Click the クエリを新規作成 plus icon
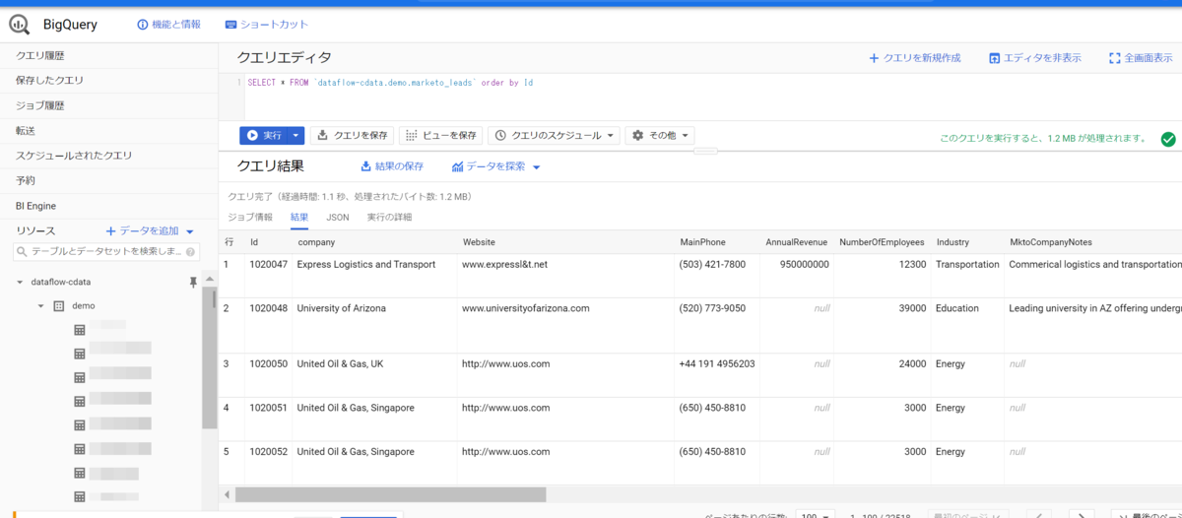This screenshot has height=518, width=1182. coord(874,58)
